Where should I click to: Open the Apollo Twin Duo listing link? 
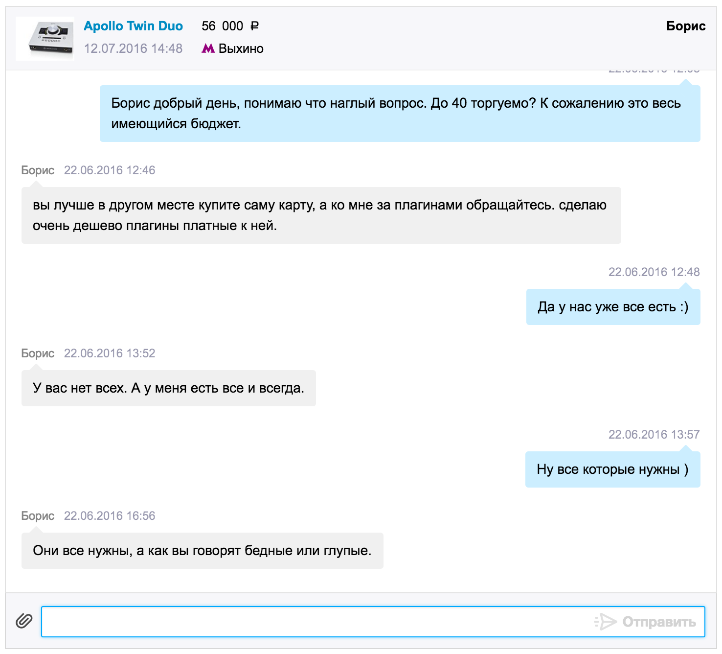134,26
